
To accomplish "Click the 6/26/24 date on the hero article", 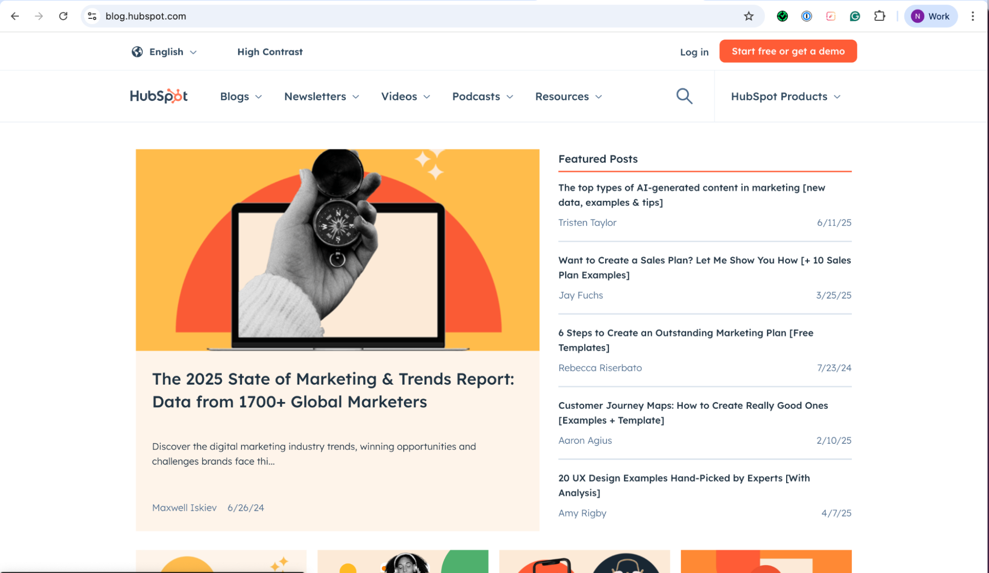I will [245, 508].
